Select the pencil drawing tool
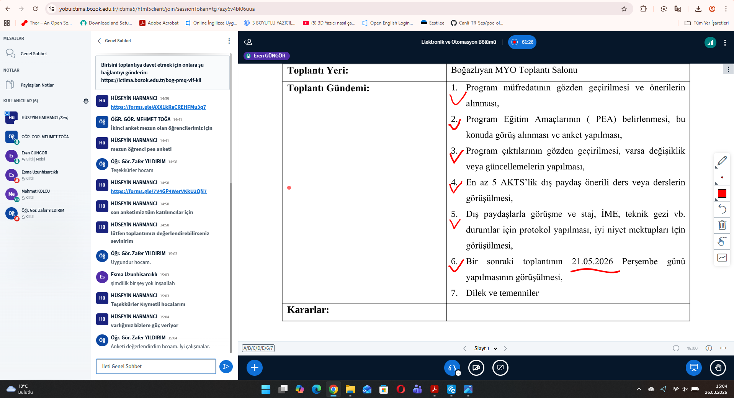Viewport: 734px width, 398px height. pyautogui.click(x=722, y=161)
